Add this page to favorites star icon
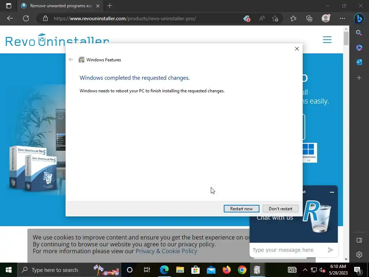Screen dimensions: 369x277 pyautogui.click(x=275, y=18)
